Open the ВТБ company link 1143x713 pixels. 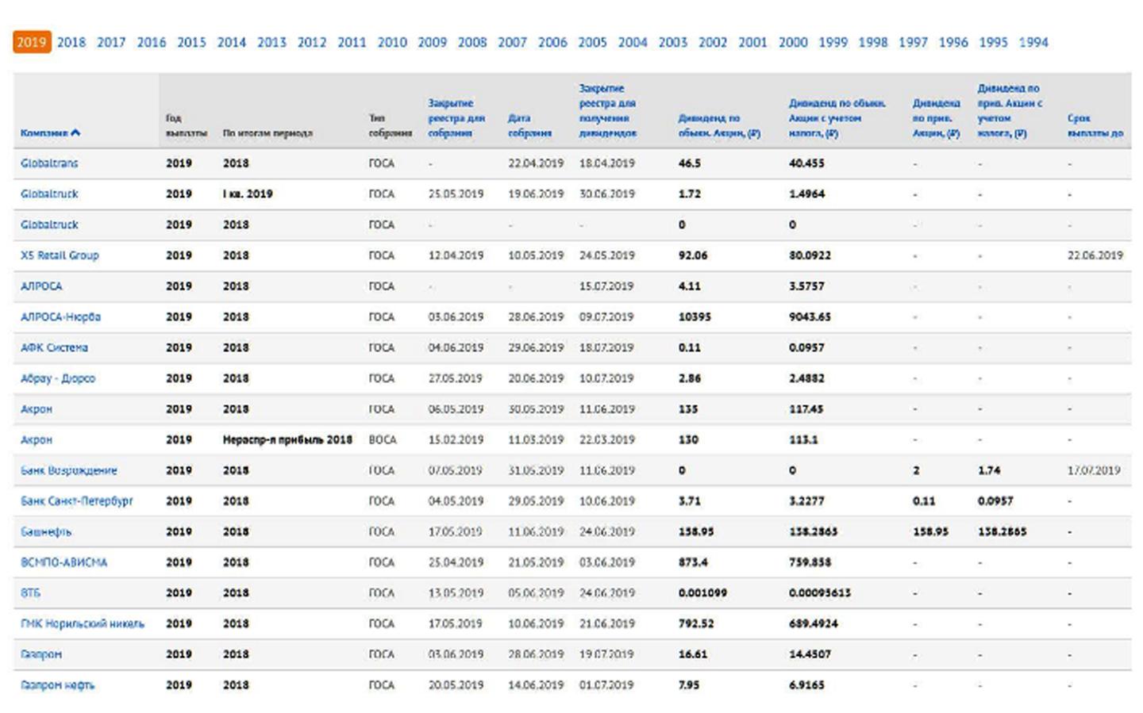(x=30, y=593)
